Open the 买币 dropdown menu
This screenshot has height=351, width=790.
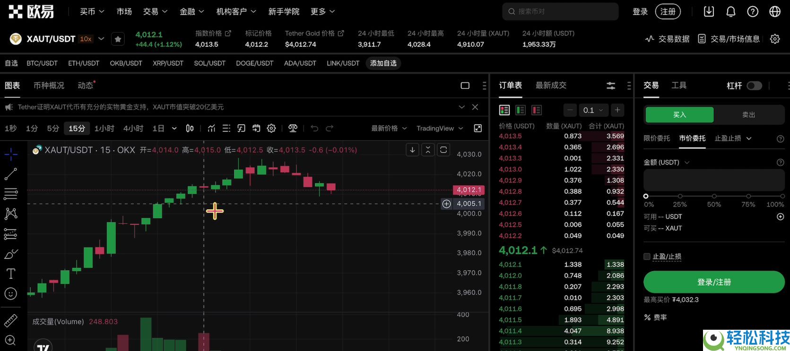coord(92,11)
